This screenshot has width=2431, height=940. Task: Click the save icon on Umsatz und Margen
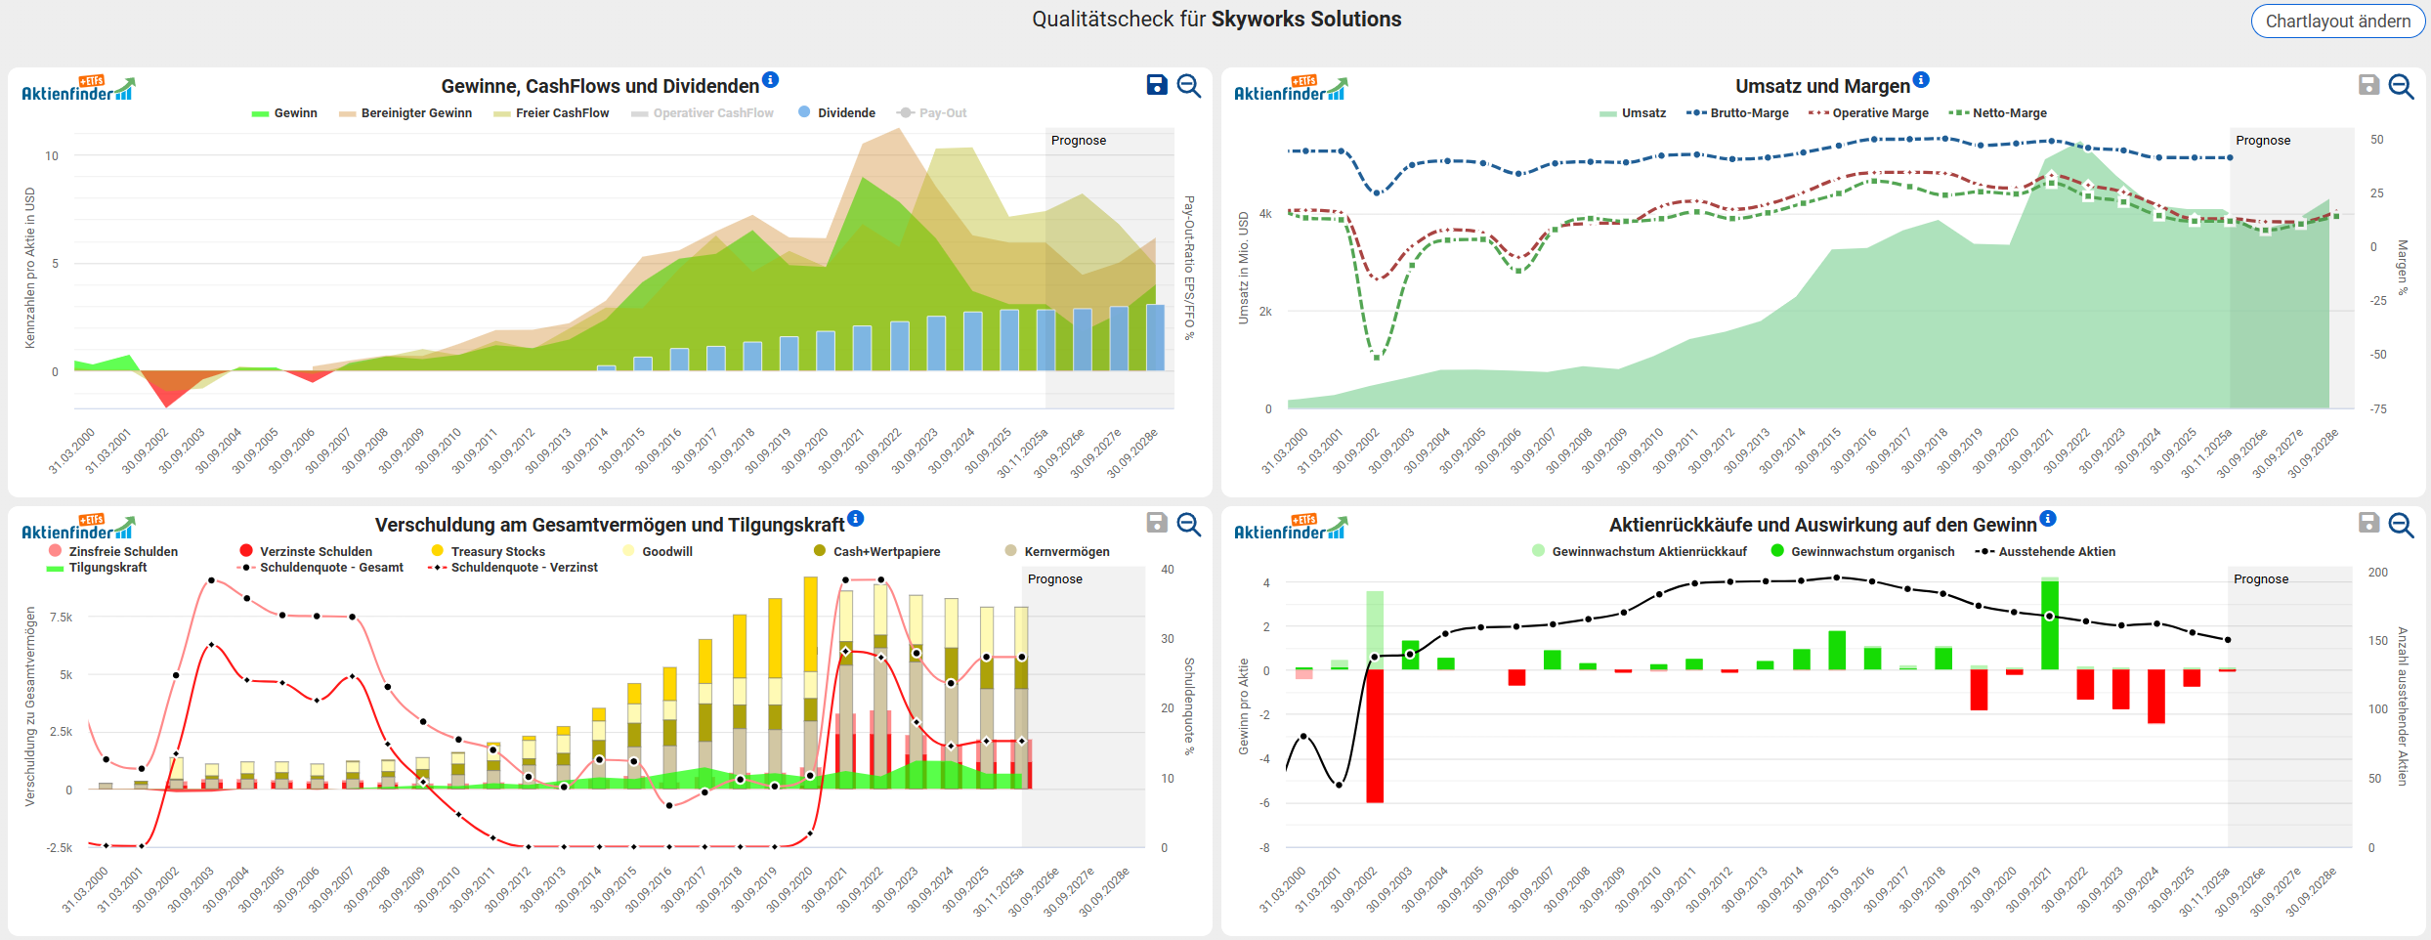coord(2368,85)
